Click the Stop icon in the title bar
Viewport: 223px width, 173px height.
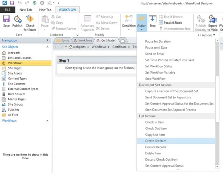42,3
